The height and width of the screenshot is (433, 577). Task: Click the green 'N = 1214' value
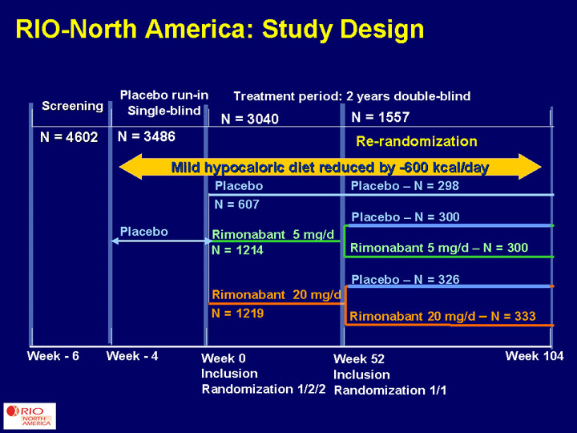pyautogui.click(x=238, y=250)
